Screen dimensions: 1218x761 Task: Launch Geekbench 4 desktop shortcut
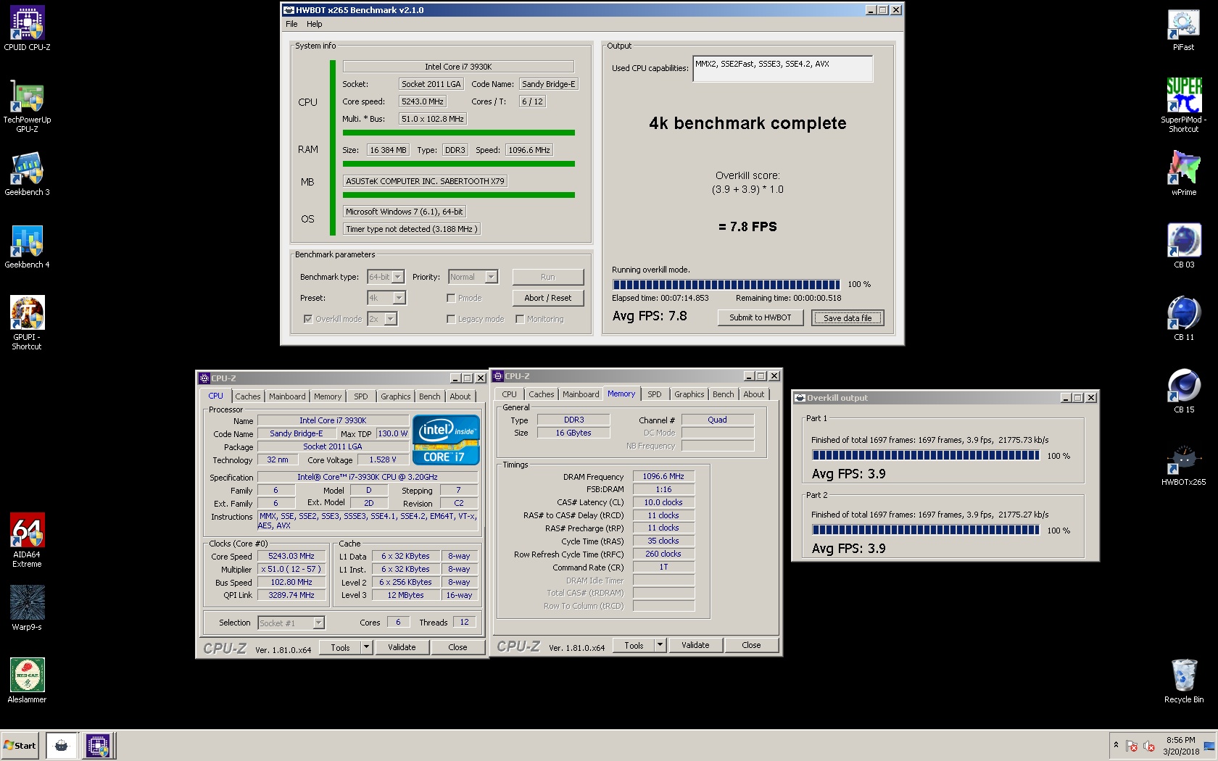coord(27,246)
